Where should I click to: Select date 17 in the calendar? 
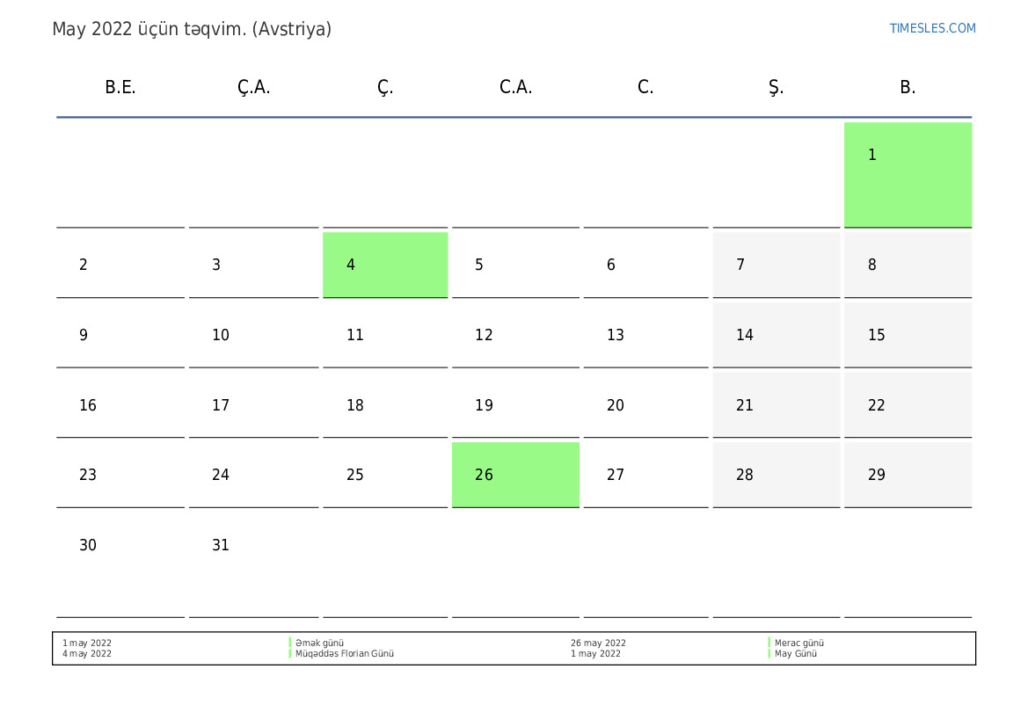[254, 404]
